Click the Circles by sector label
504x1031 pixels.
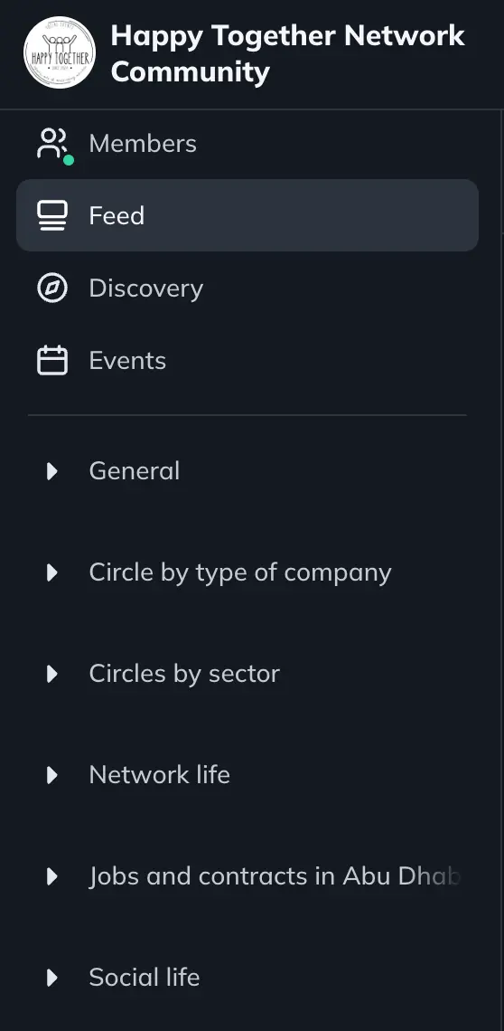coord(184,673)
